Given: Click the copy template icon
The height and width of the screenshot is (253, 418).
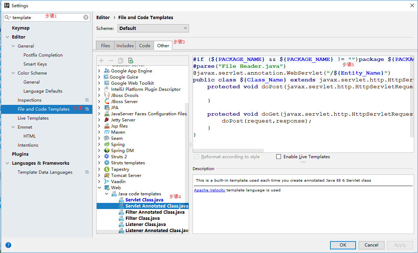Looking at the screenshot, I should pyautogui.click(x=121, y=61).
